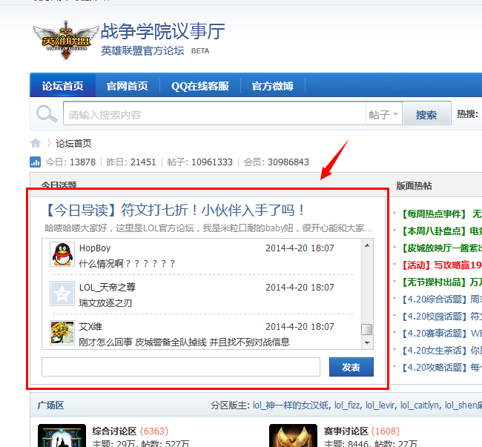Focus the 请输入搜索内容 search field
482x447 pixels.
[214, 114]
